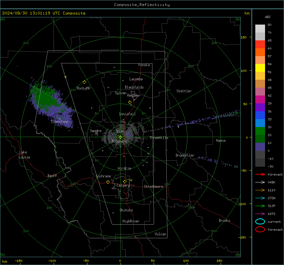284x265 pixels.
Task: Click the white 04DK arrow in the legend
Action: (x=260, y=182)
